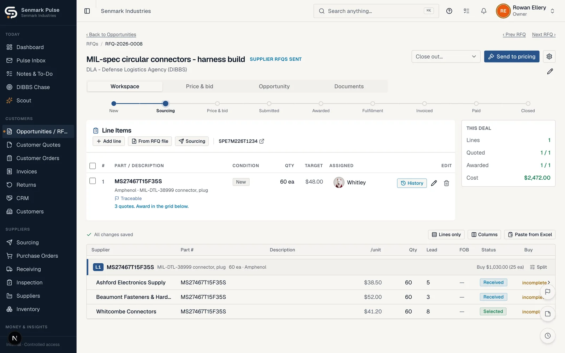565x353 pixels.
Task: Edit line 1 with the pencil icon
Action: [x=434, y=183]
